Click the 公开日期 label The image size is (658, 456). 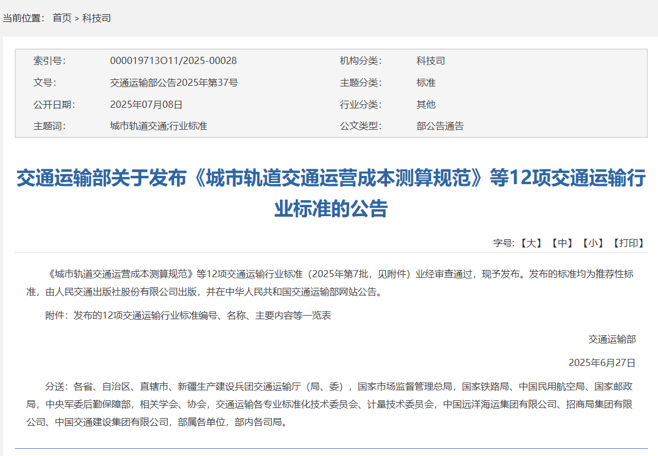(x=54, y=105)
